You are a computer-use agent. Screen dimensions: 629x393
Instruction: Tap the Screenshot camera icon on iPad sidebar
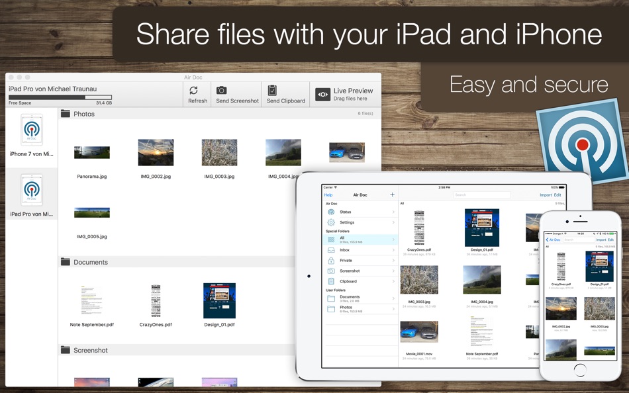(x=331, y=271)
